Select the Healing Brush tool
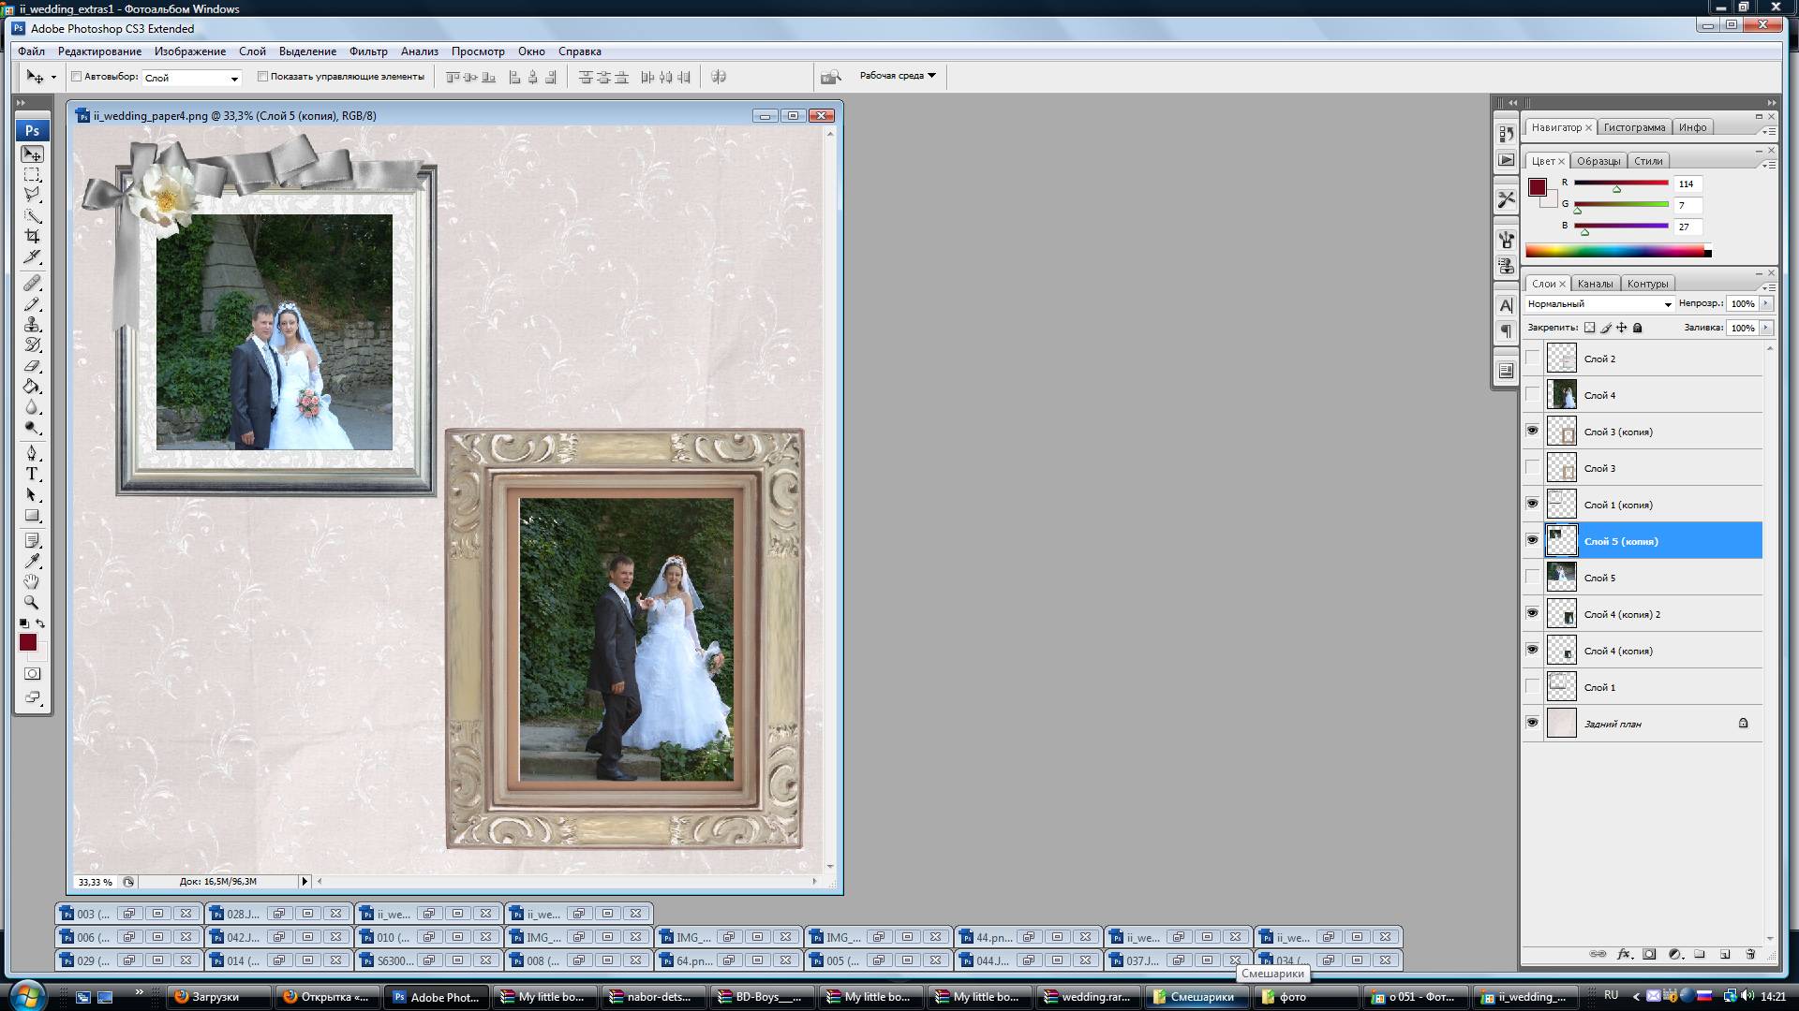Image resolution: width=1799 pixels, height=1011 pixels. (32, 283)
